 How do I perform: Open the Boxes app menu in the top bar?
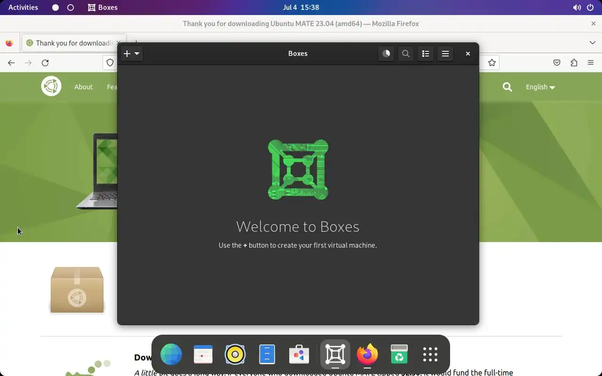103,8
